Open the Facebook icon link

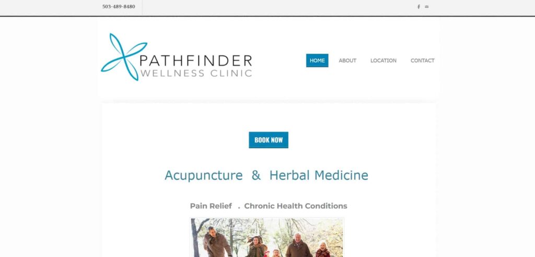pyautogui.click(x=418, y=7)
